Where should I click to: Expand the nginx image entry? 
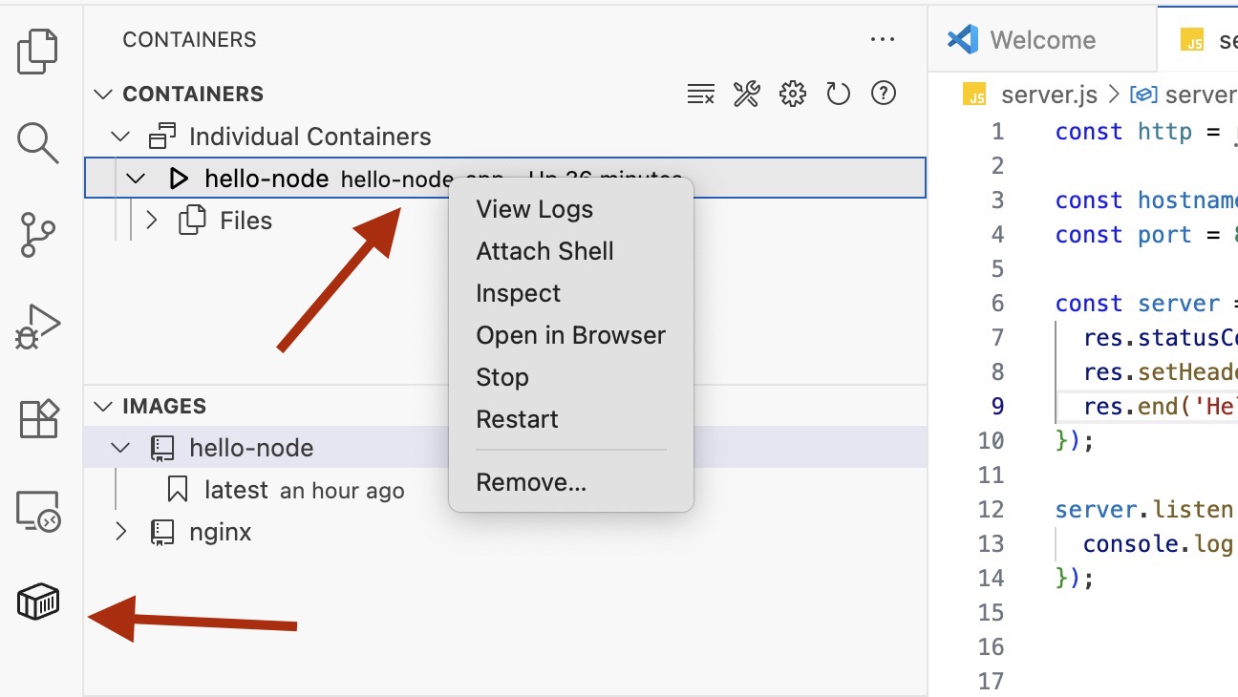tap(120, 532)
